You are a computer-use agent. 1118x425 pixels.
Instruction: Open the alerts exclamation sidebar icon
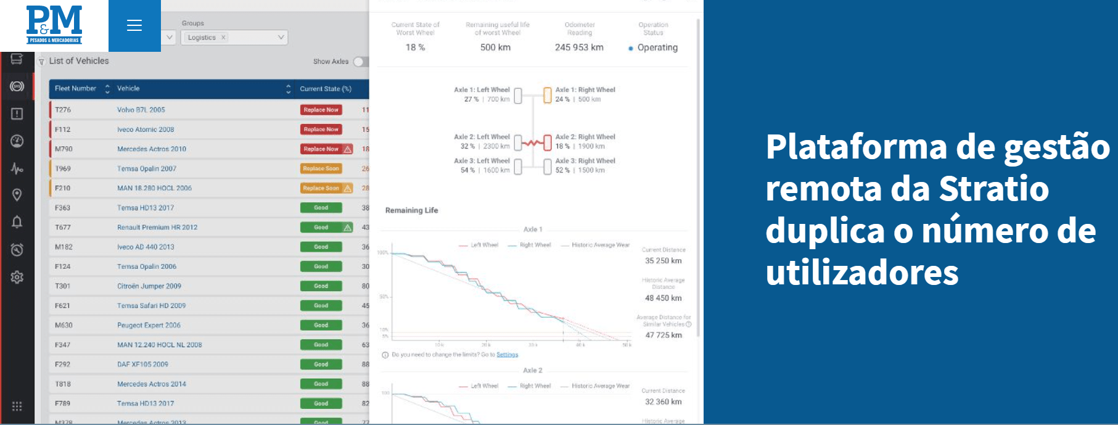coord(17,113)
